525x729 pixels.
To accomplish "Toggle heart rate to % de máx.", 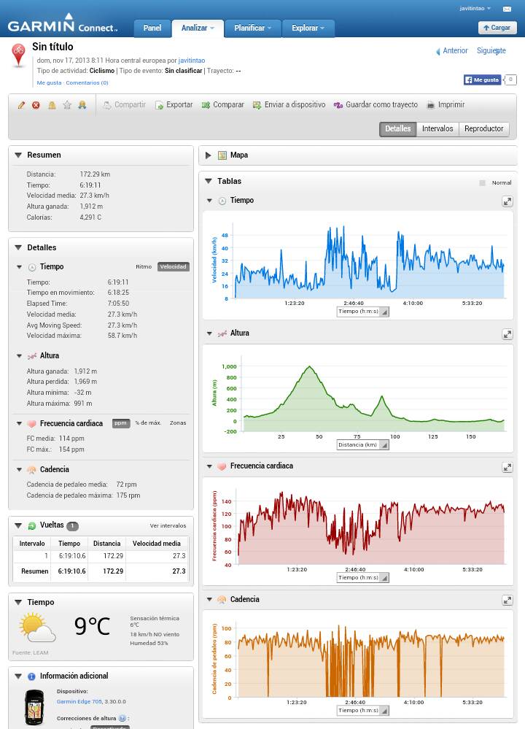I will tap(148, 423).
